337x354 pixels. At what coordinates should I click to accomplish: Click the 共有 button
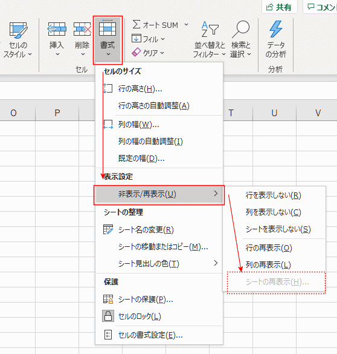click(280, 7)
